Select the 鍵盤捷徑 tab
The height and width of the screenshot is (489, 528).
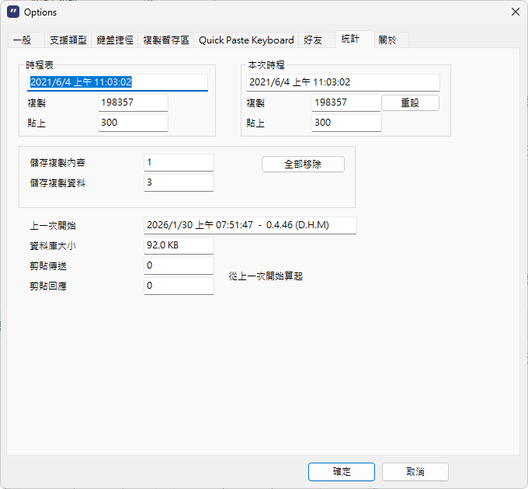(x=115, y=40)
